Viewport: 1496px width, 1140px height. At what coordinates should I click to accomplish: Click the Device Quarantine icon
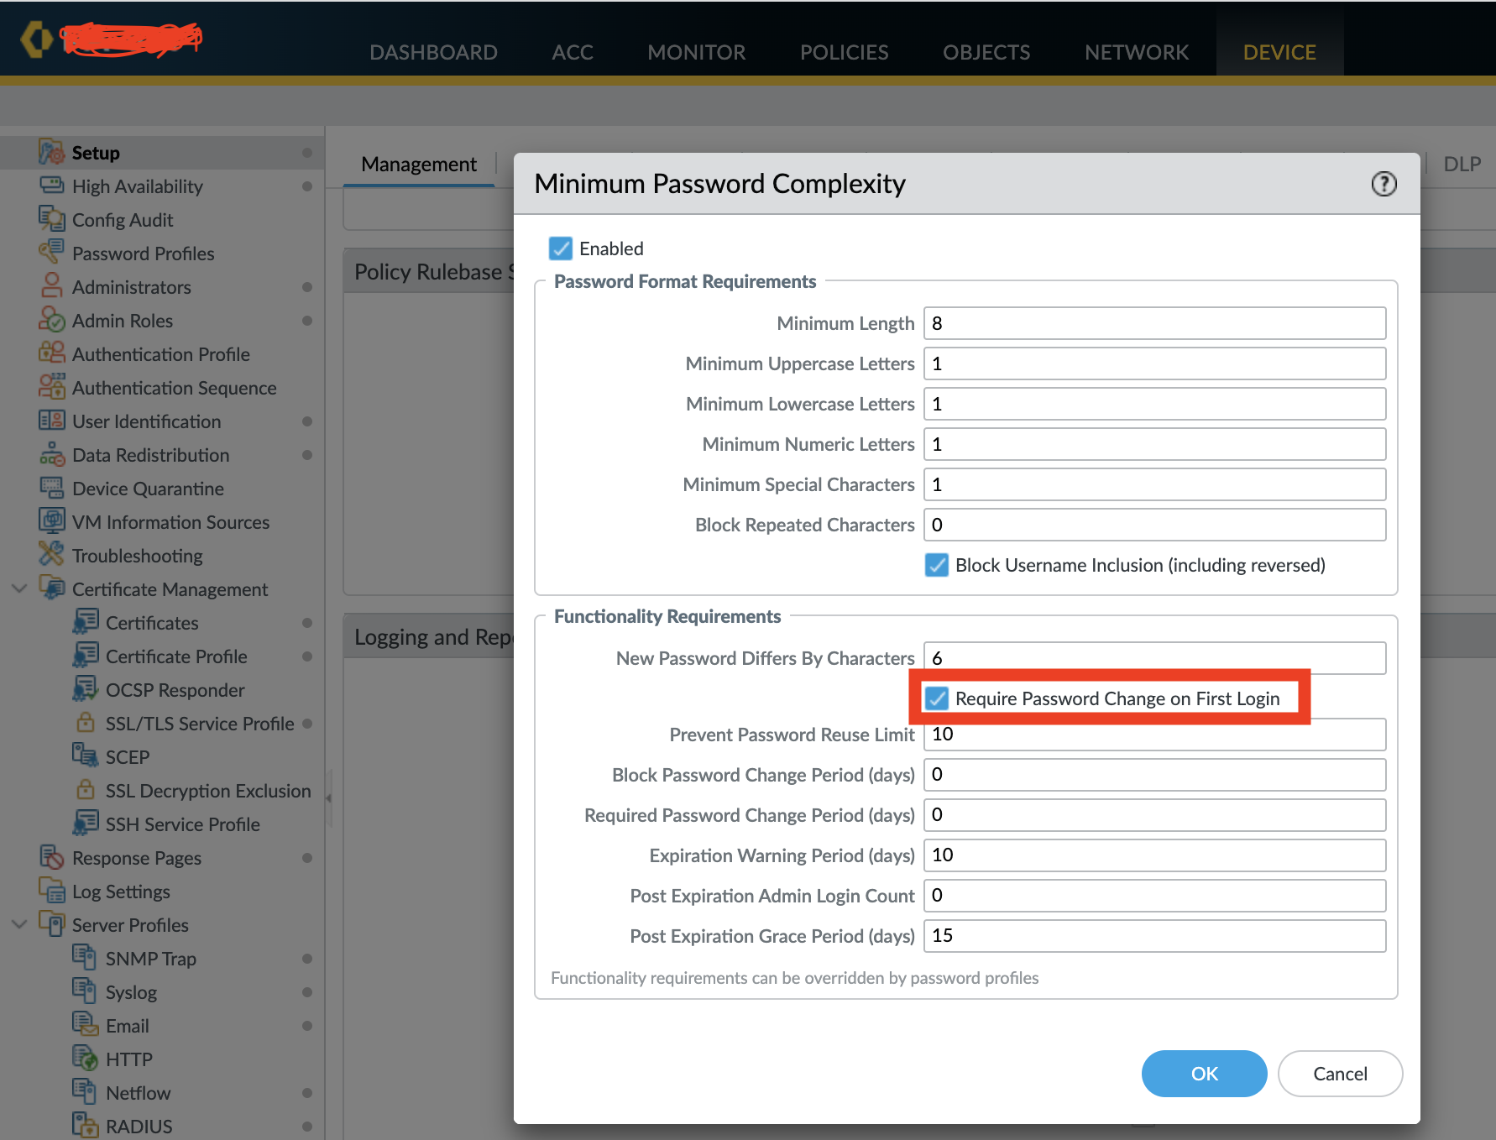[x=51, y=487]
